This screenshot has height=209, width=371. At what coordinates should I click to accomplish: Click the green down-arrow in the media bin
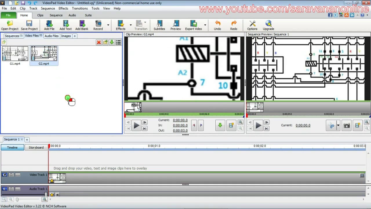[x=112, y=42]
